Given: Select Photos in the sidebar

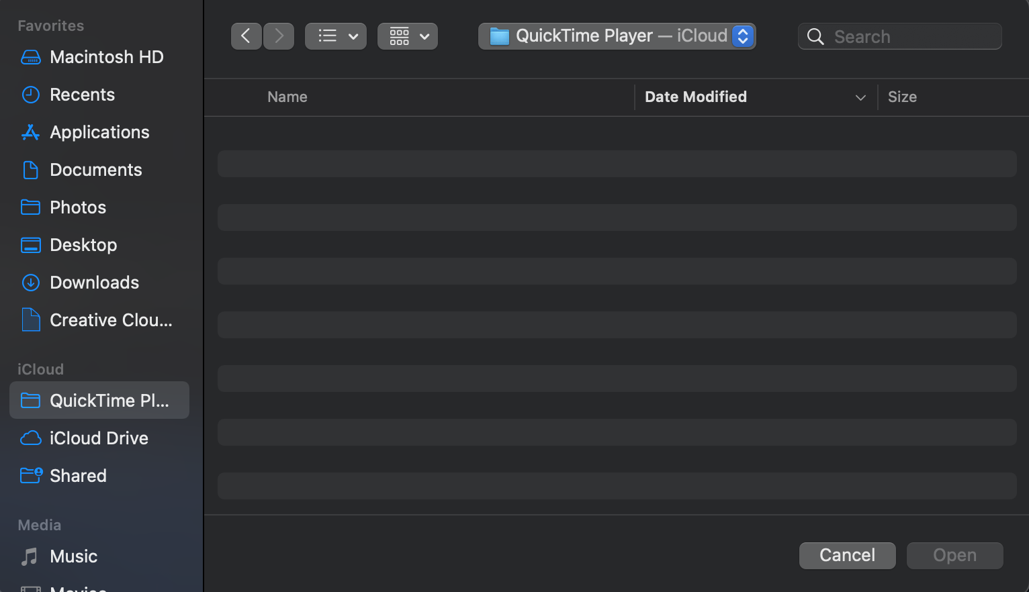Looking at the screenshot, I should coord(99,207).
